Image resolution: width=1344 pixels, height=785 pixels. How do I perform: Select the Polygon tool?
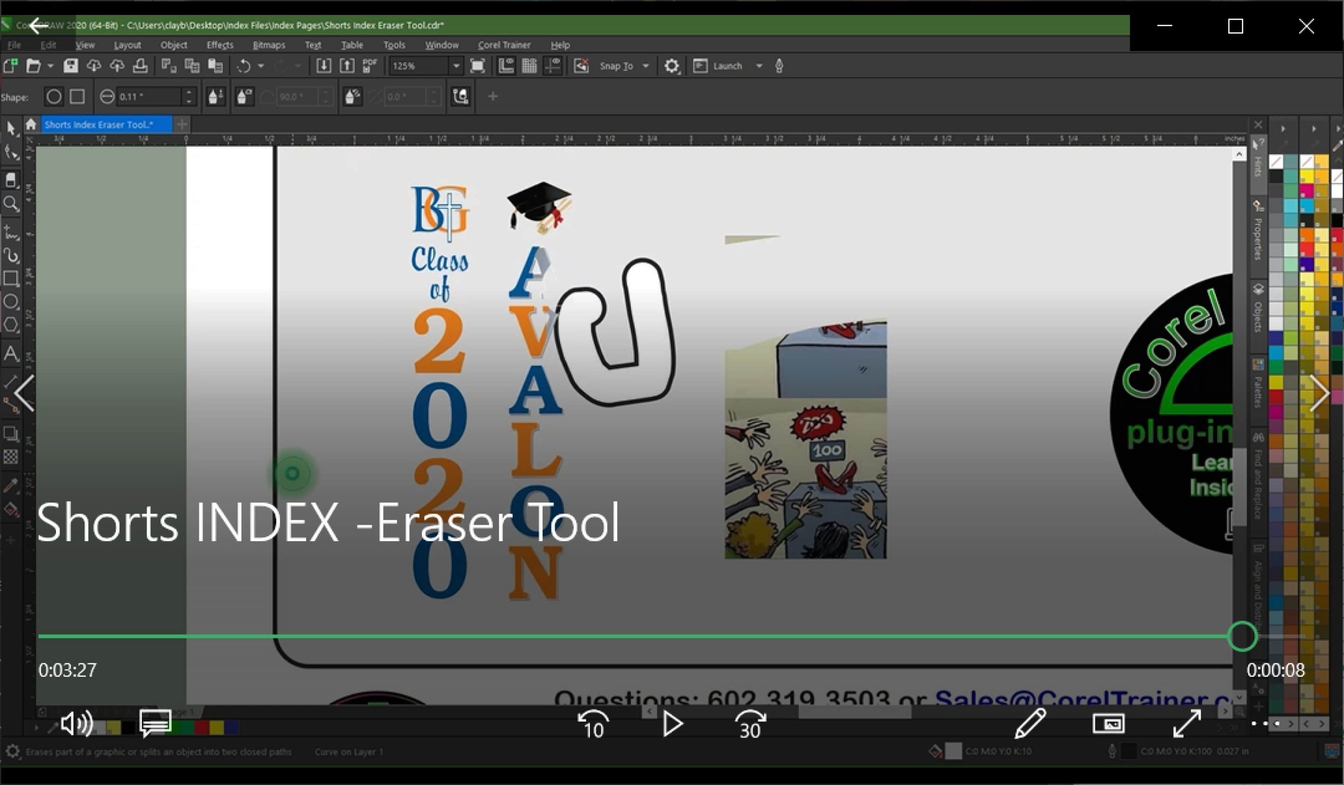pos(11,325)
